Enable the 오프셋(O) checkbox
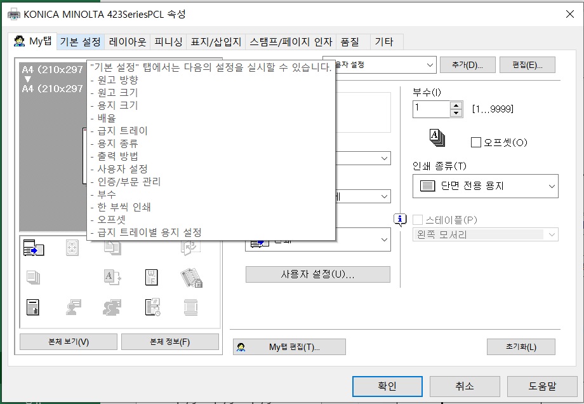The width and height of the screenshot is (584, 404). point(475,142)
